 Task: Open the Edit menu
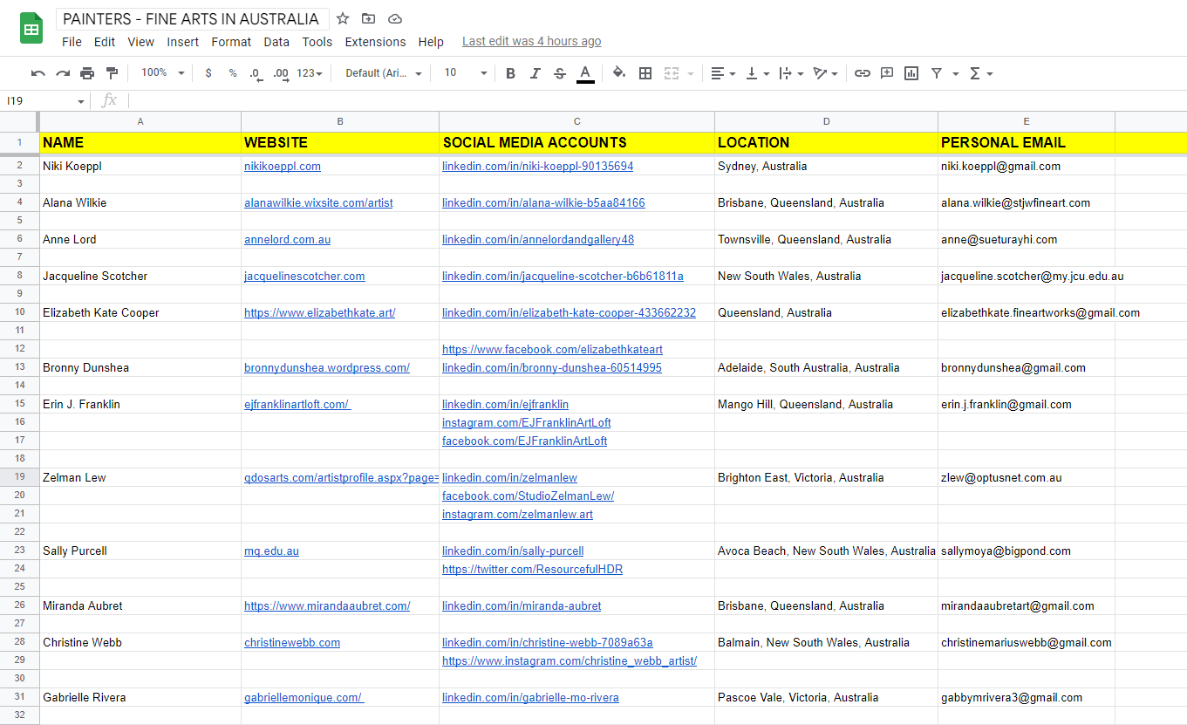105,42
